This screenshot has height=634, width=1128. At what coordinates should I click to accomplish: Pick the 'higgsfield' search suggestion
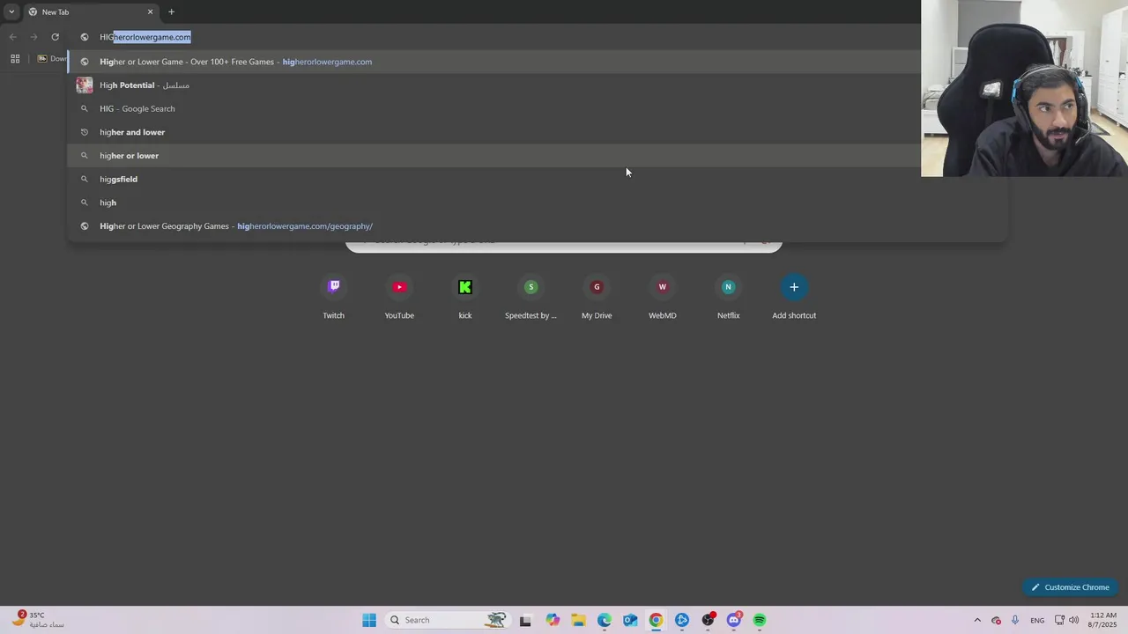538,179
